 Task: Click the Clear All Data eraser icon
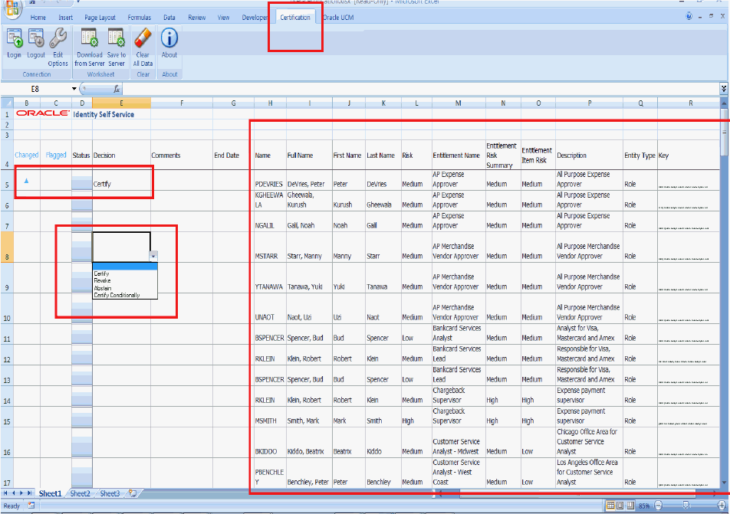click(x=143, y=38)
